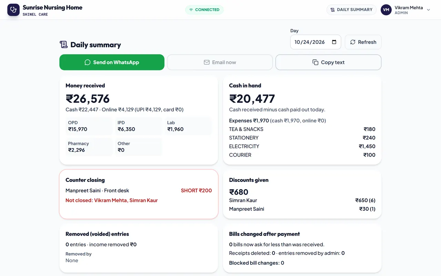This screenshot has height=276, width=441.
Task: Click the copy icon on Copy text
Action: click(x=315, y=62)
